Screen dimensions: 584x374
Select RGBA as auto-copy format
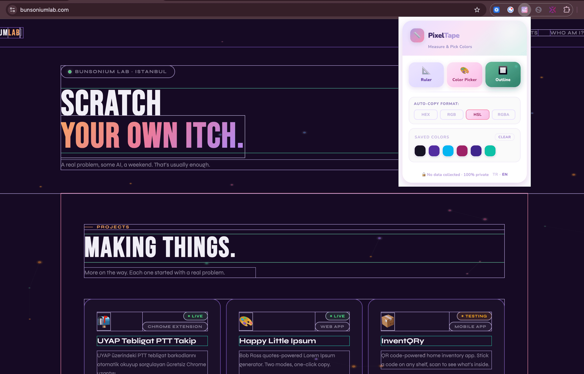point(503,115)
